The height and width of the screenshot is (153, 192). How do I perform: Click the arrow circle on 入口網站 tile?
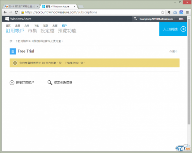click(183, 29)
